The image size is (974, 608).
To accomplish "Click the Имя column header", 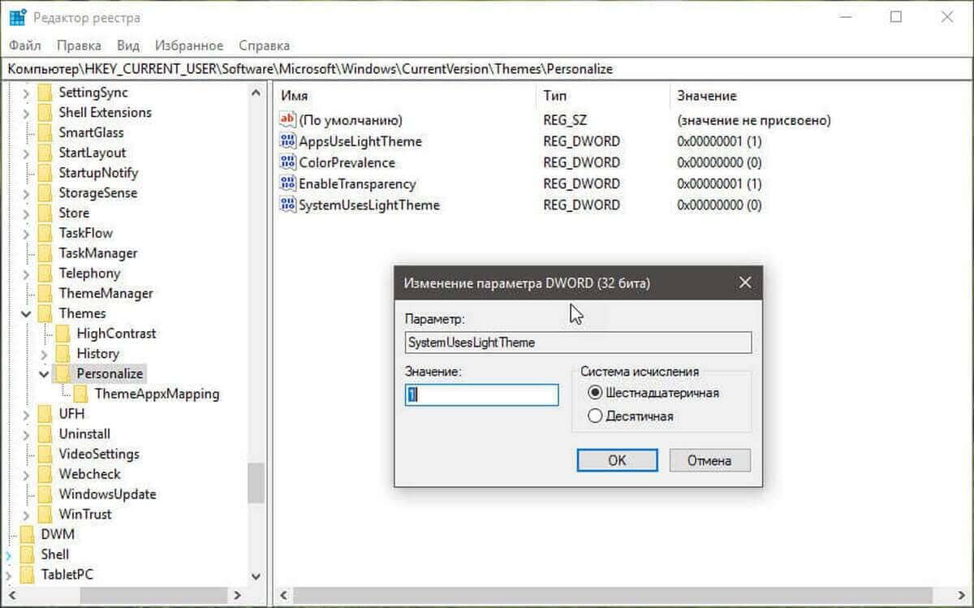I will tap(293, 96).
